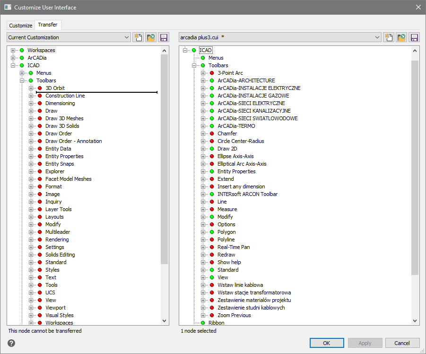This screenshot has width=426, height=354.
Task: Open Current Customization dropdown
Action: pos(69,37)
